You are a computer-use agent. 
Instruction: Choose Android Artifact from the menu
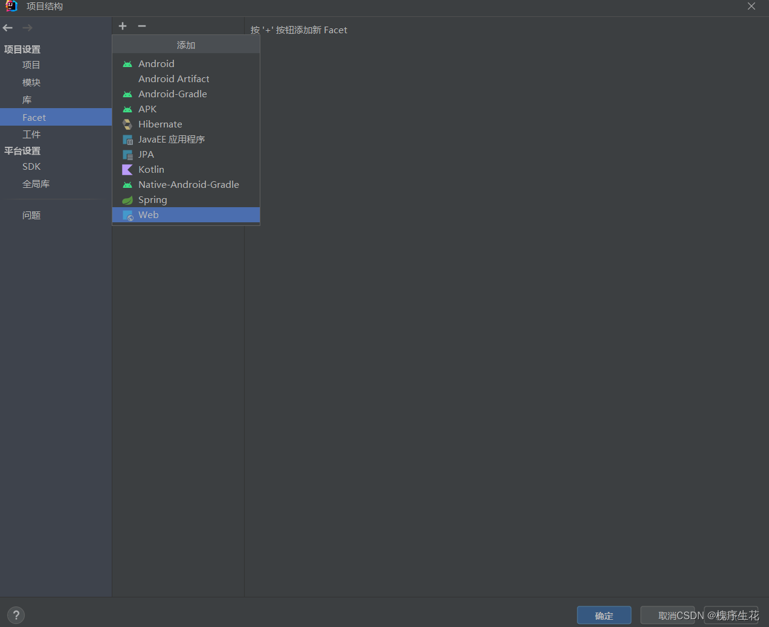pos(186,79)
